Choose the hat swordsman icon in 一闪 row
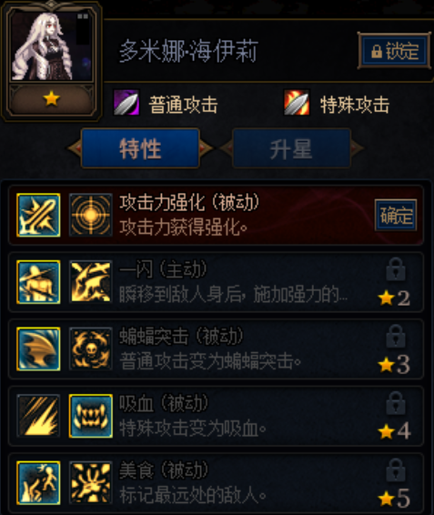The image size is (434, 515). (x=38, y=282)
